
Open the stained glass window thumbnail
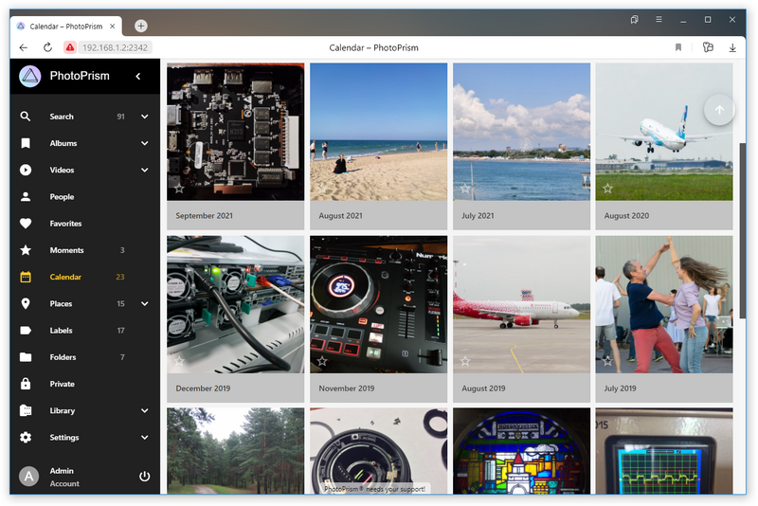click(x=521, y=450)
